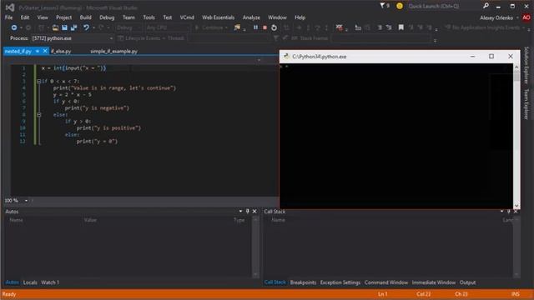
Task: Click the python.exe console scrollbar down arrow
Action: (x=516, y=206)
